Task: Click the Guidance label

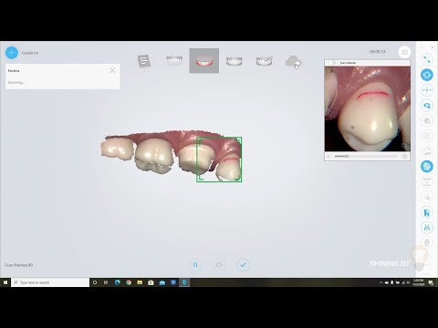Action: pyautogui.click(x=30, y=53)
